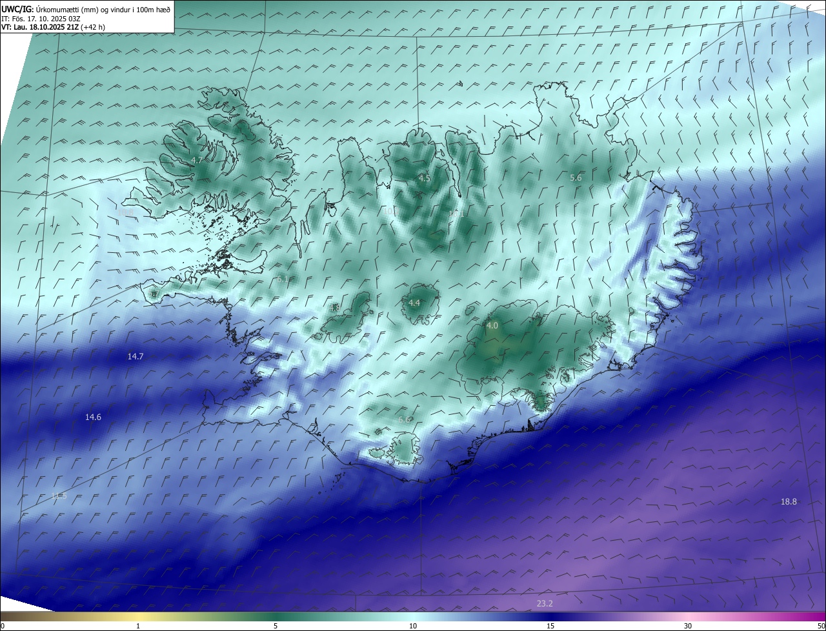Select the initial time line 'IT: Fös. 17. 10. 2025 03Z'
The image size is (826, 631).
coord(41,18)
